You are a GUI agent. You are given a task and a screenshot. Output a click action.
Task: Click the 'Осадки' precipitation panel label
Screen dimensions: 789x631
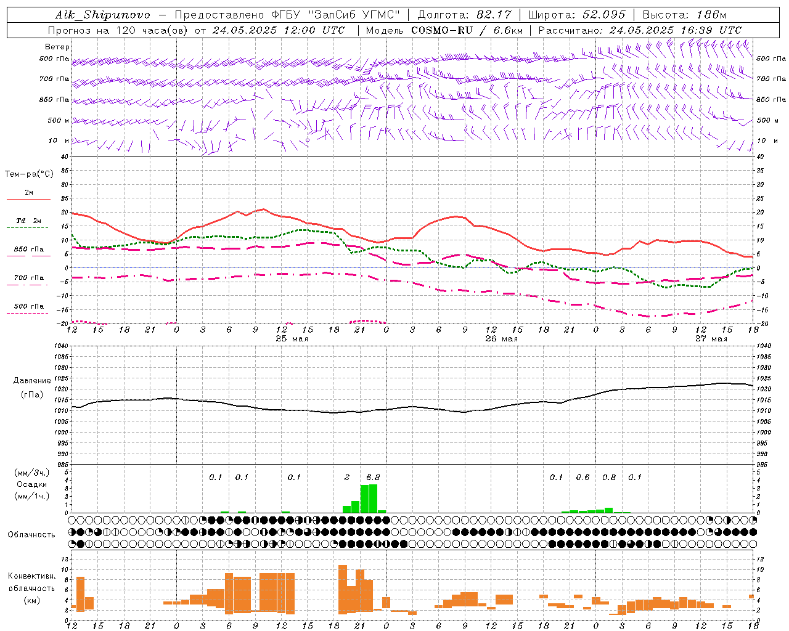point(32,484)
